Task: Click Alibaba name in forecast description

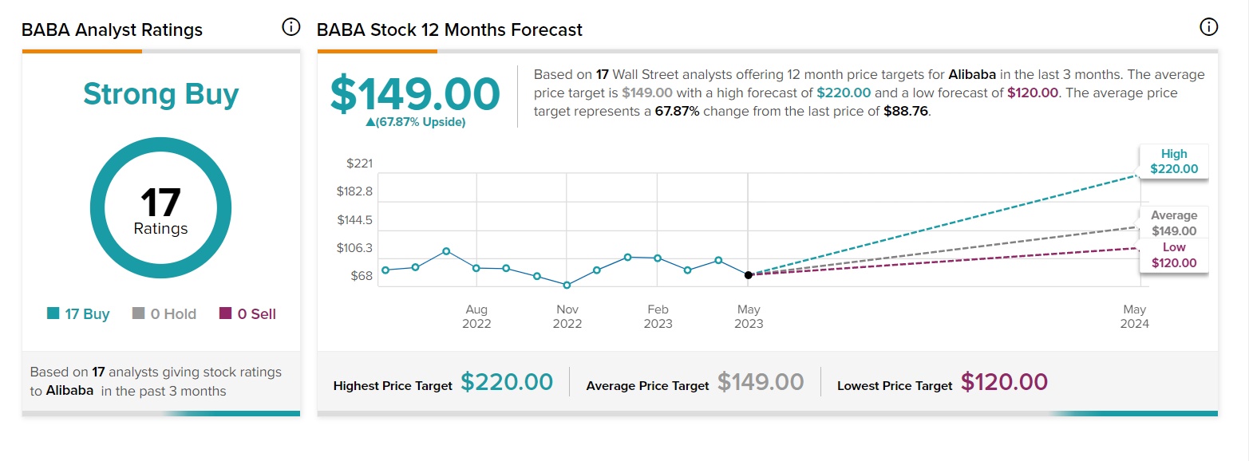Action: click(x=971, y=74)
